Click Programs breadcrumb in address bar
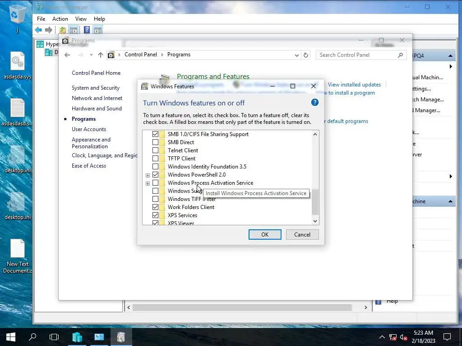The height and width of the screenshot is (346, 462). click(x=179, y=55)
